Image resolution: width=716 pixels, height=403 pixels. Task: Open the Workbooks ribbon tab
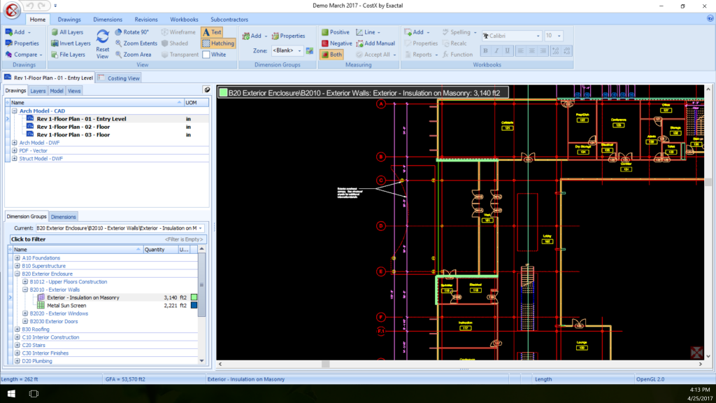[184, 20]
